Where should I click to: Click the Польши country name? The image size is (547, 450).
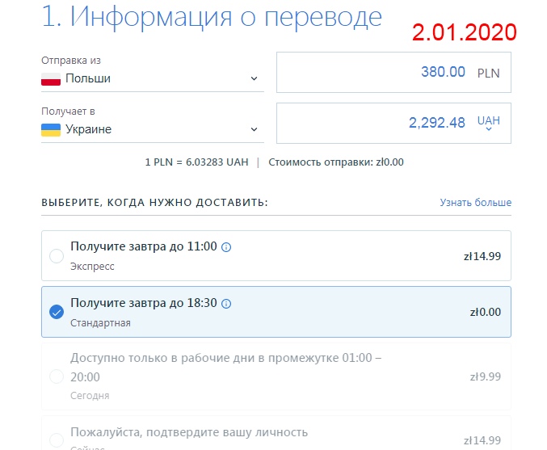pyautogui.click(x=88, y=78)
